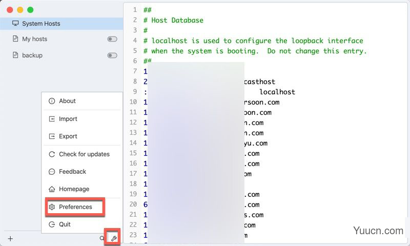
Task: Enable the My hosts toggle switch
Action: (112, 39)
